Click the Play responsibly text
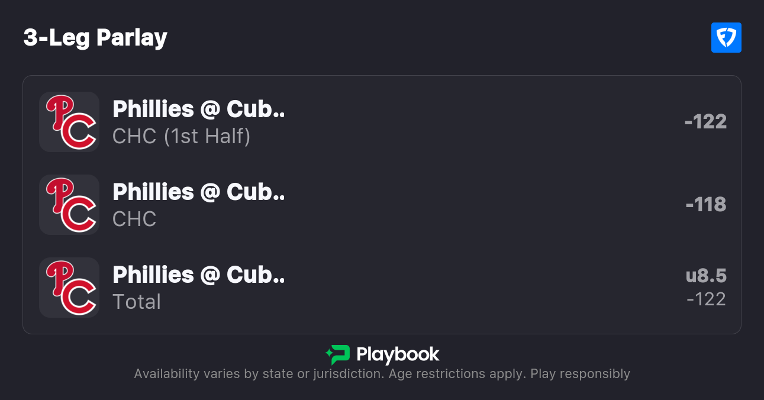This screenshot has width=764, height=400. click(x=580, y=374)
